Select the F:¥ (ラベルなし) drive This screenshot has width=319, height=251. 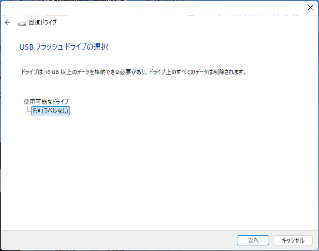tap(51, 111)
